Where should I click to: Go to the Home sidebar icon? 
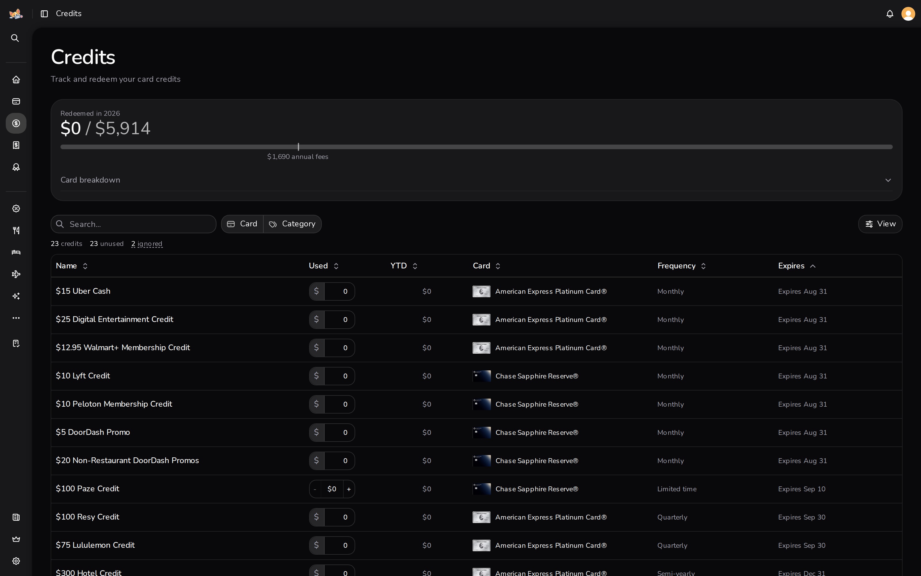click(x=16, y=79)
